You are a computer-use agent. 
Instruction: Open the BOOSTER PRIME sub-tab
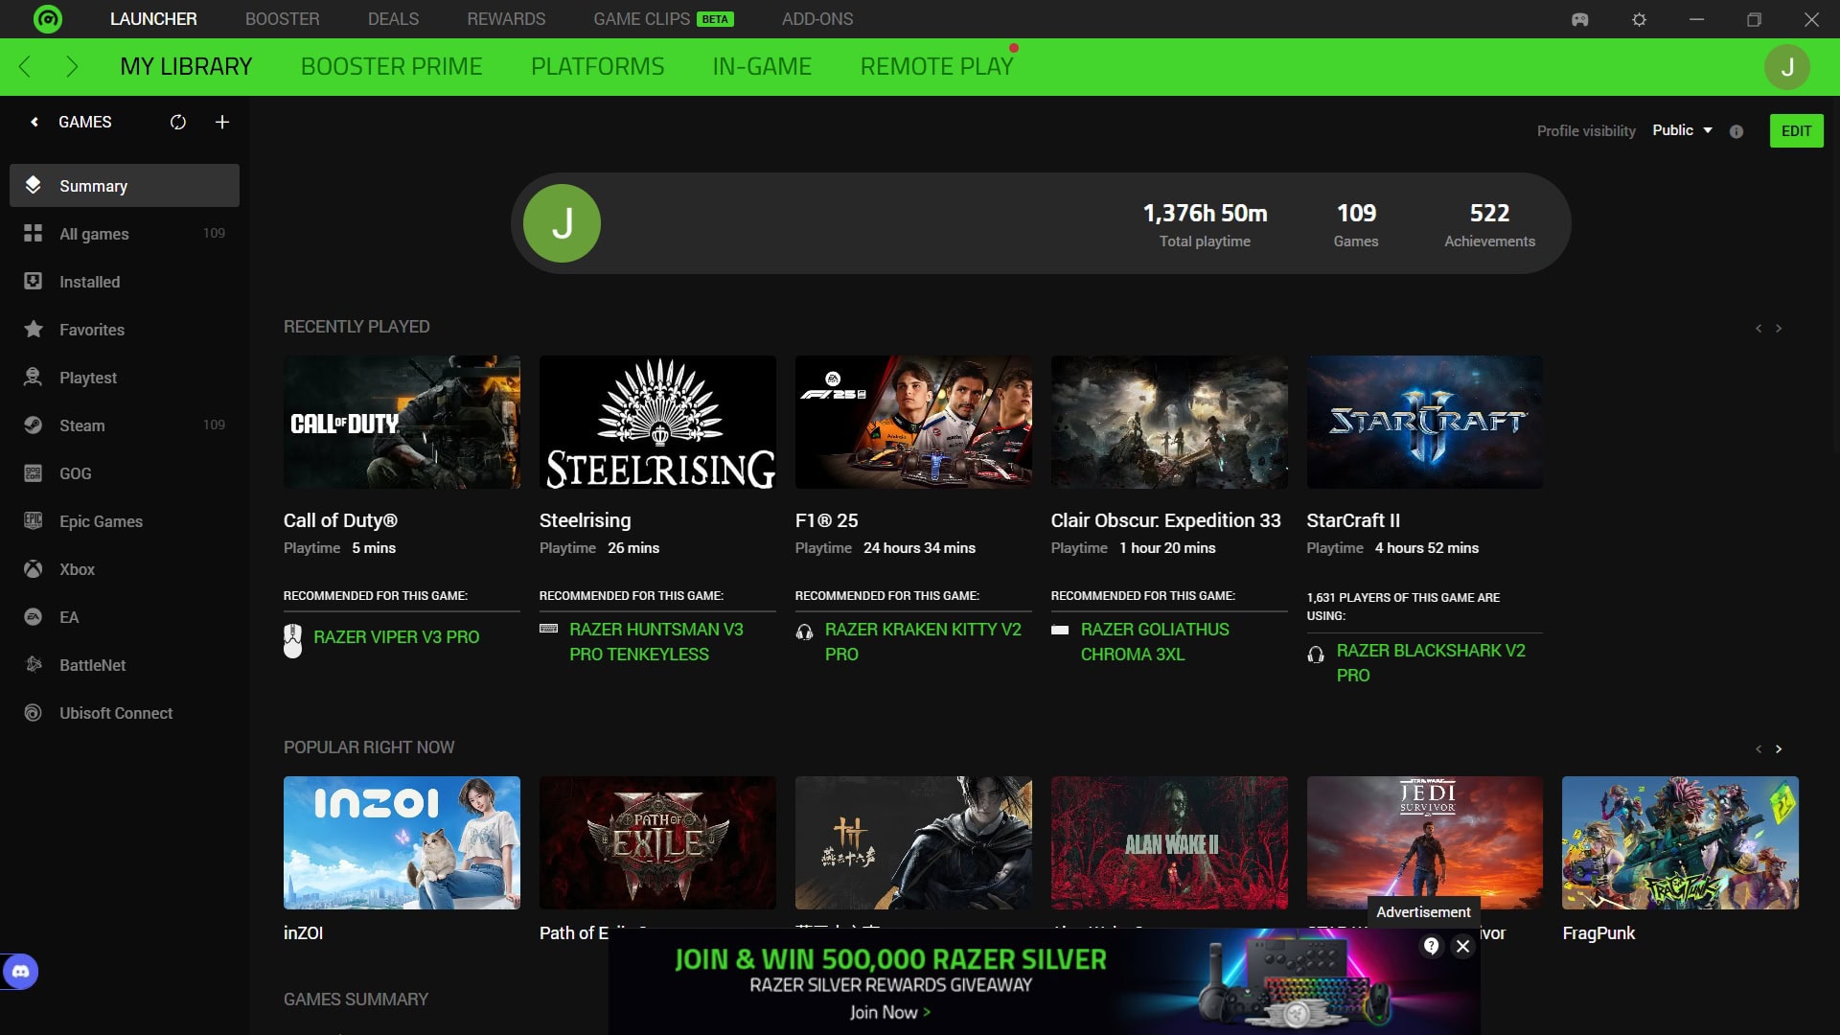click(x=391, y=66)
